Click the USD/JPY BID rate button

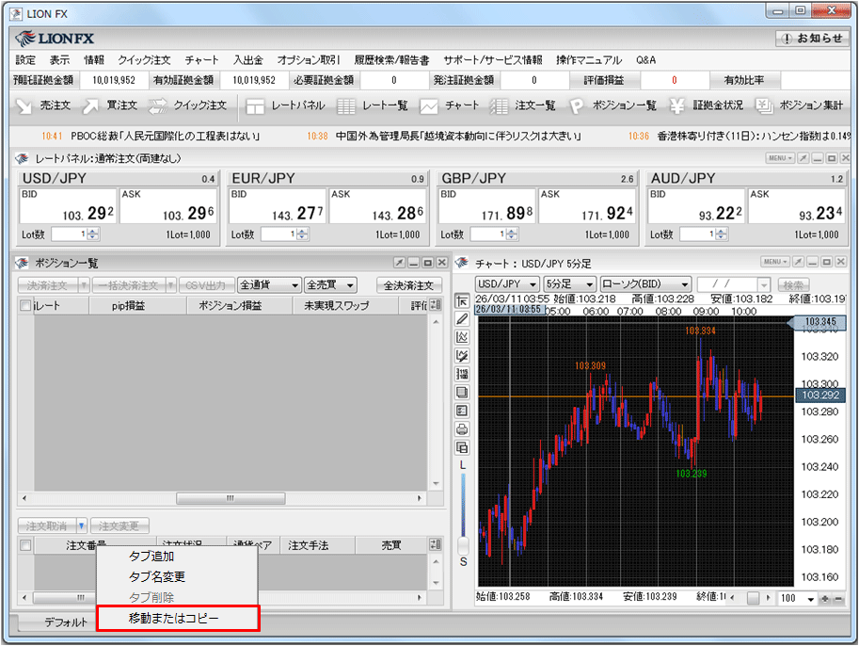click(69, 206)
